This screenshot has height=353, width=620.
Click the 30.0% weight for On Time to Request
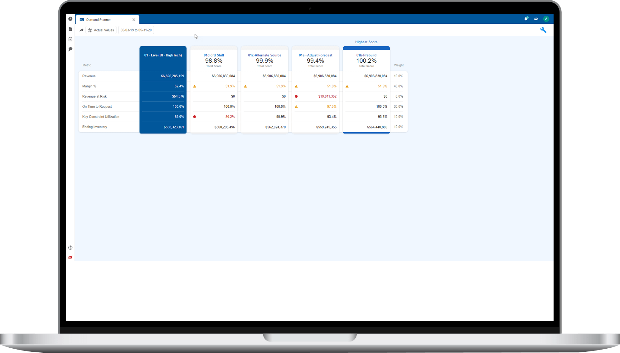coord(398,107)
